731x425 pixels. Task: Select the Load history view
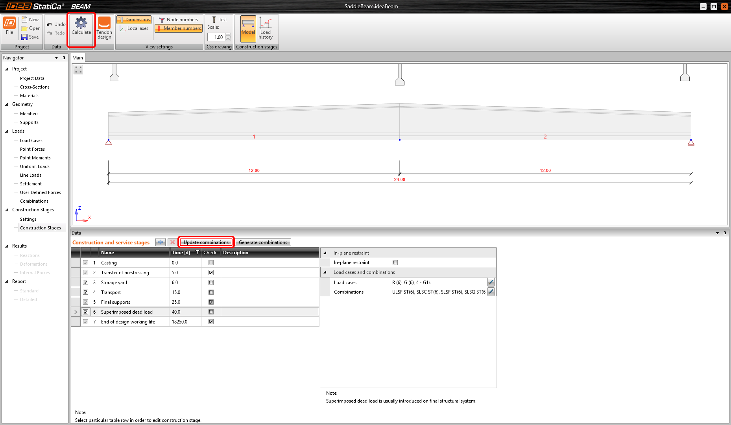(266, 28)
